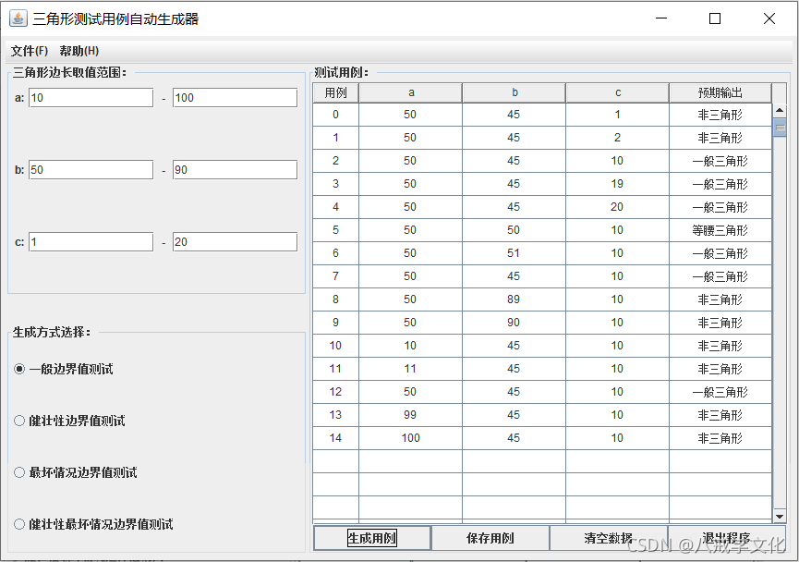
Task: Select 健壮性最坏情况边界值测试 radio button
Action: (x=94, y=524)
